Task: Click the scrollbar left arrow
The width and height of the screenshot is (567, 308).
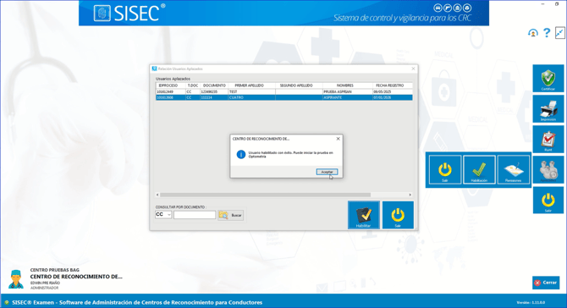Action: (x=157, y=195)
